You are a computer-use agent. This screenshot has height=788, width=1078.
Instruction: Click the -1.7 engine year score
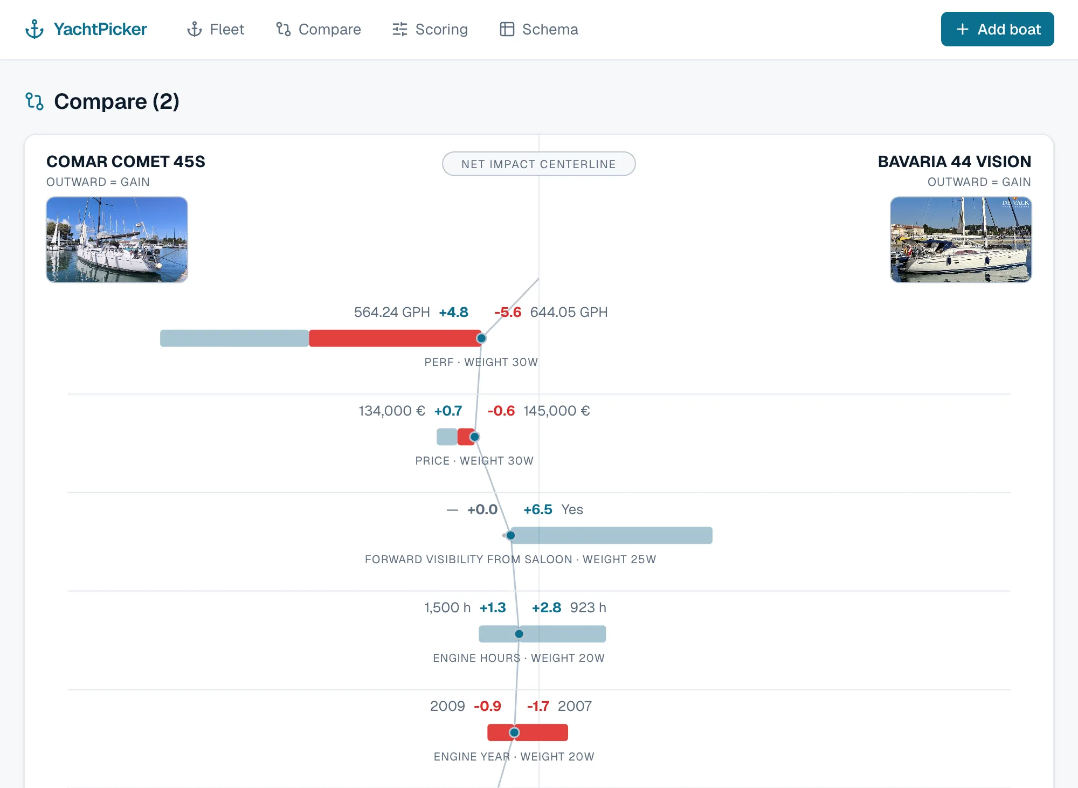pyautogui.click(x=538, y=706)
